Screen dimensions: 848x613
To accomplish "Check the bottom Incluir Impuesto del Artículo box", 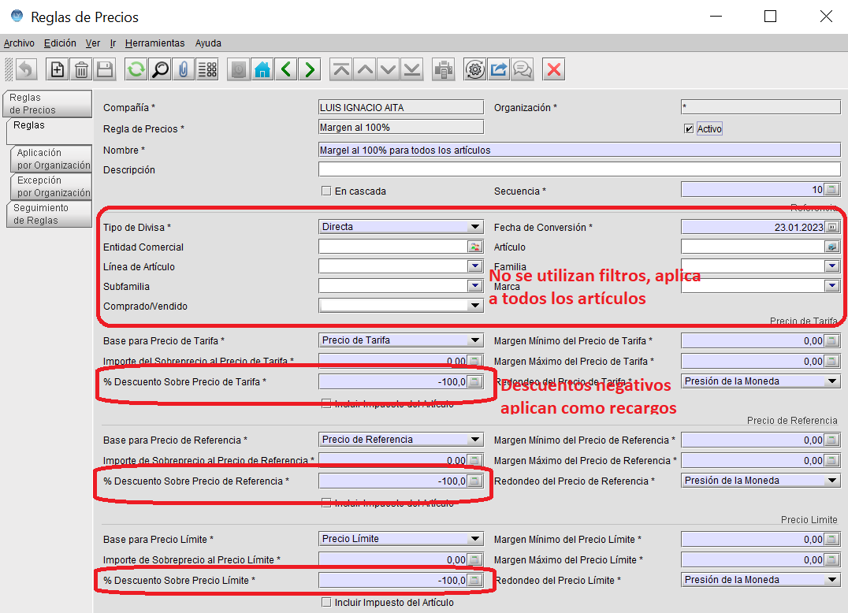I will coord(326,602).
